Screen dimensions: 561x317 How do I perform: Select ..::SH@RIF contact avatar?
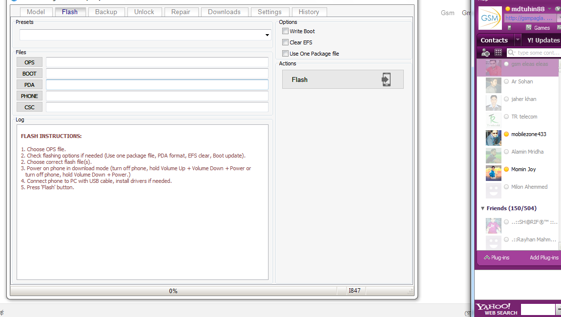[x=494, y=225]
